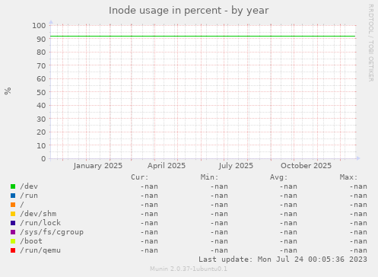Screen dimensions: 378x277
Task: Click the orange / root legend swatch
Action: (13, 205)
